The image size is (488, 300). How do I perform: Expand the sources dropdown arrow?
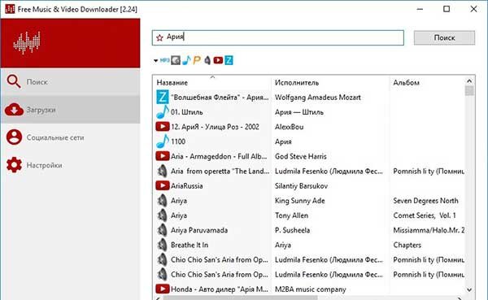click(155, 61)
